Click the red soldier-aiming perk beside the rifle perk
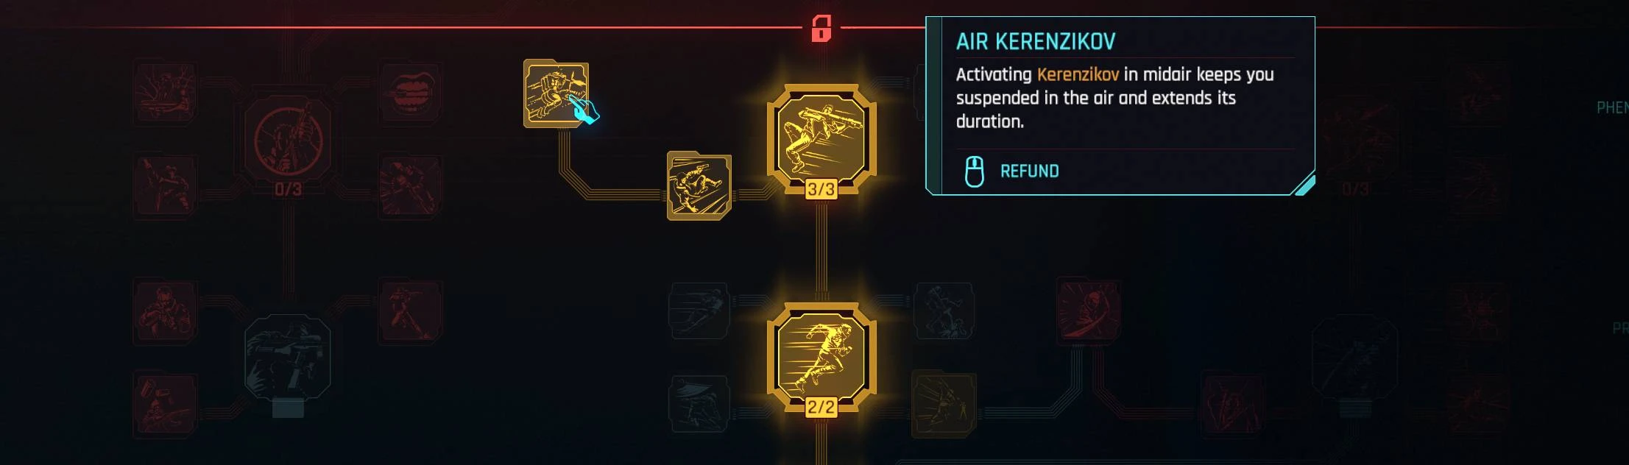This screenshot has height=465, width=1629. pos(165,310)
